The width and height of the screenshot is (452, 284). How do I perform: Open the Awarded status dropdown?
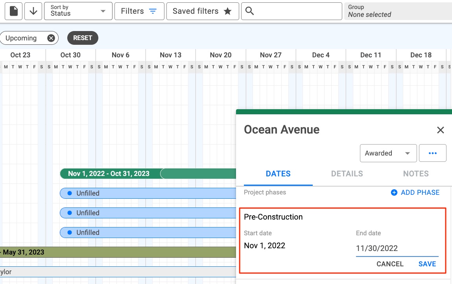click(x=388, y=153)
